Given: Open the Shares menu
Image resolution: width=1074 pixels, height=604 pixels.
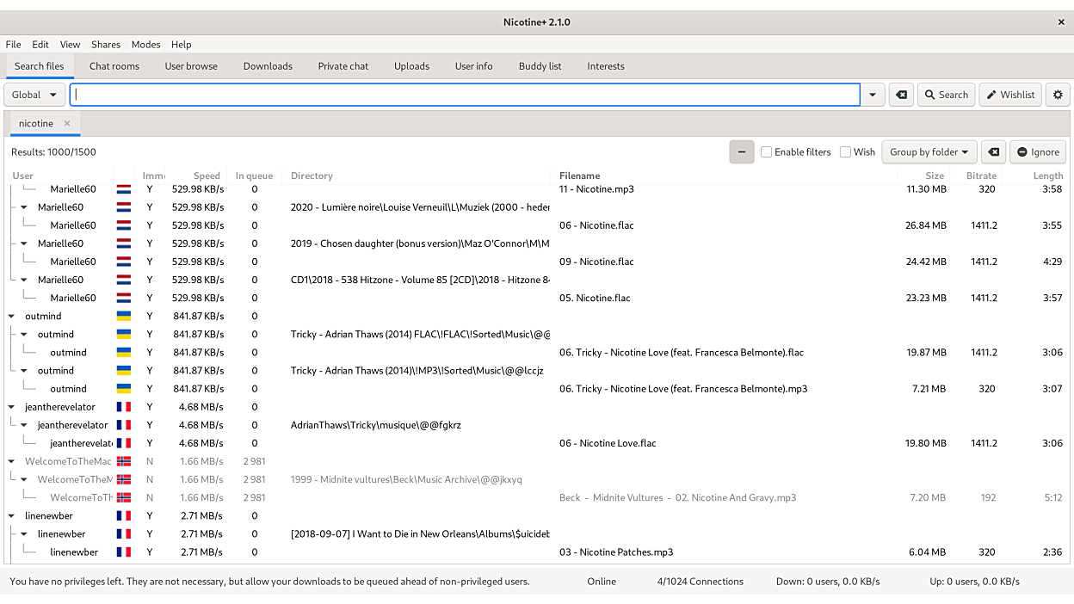Looking at the screenshot, I should click(106, 45).
